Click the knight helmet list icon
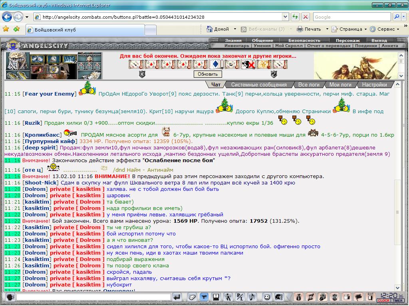409x306 pixels. [278, 297]
